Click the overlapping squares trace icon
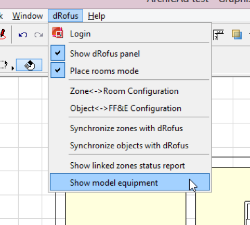The image size is (250, 225). tap(236, 34)
